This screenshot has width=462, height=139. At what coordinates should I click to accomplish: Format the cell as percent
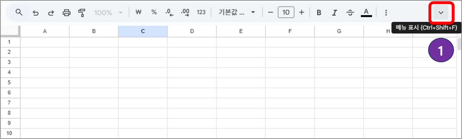[x=154, y=12]
